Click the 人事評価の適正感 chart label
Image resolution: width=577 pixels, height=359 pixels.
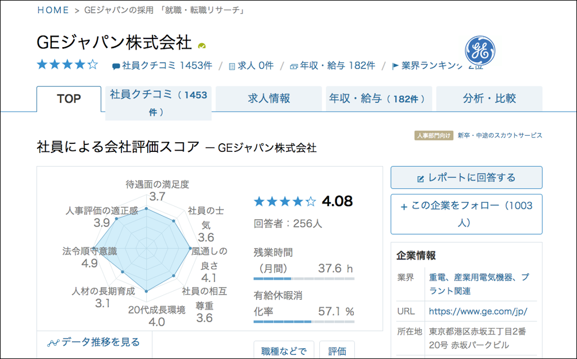(x=102, y=211)
